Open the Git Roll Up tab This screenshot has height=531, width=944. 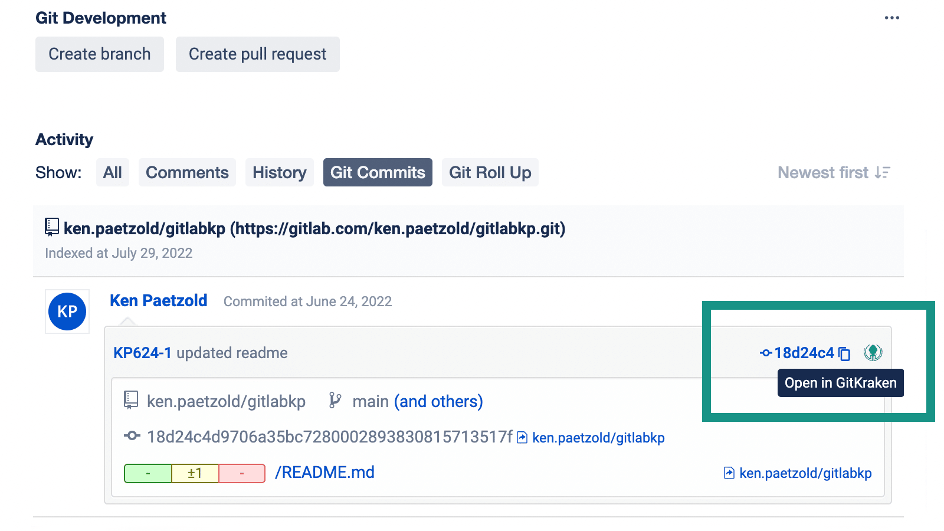[490, 172]
